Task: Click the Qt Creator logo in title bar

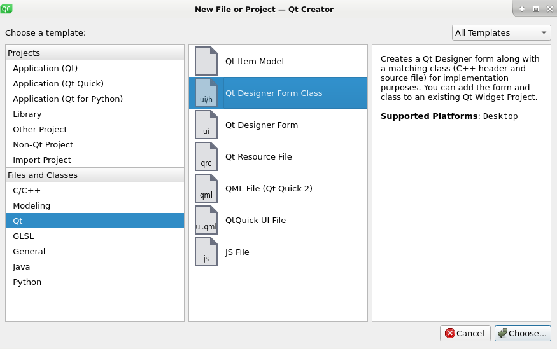Action: pos(6,9)
